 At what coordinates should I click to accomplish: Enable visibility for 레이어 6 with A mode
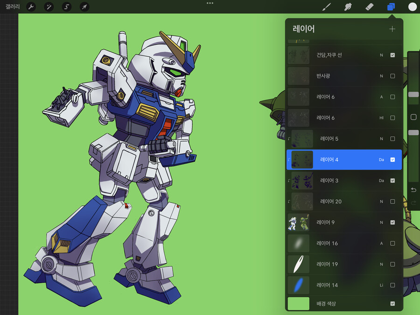(392, 97)
